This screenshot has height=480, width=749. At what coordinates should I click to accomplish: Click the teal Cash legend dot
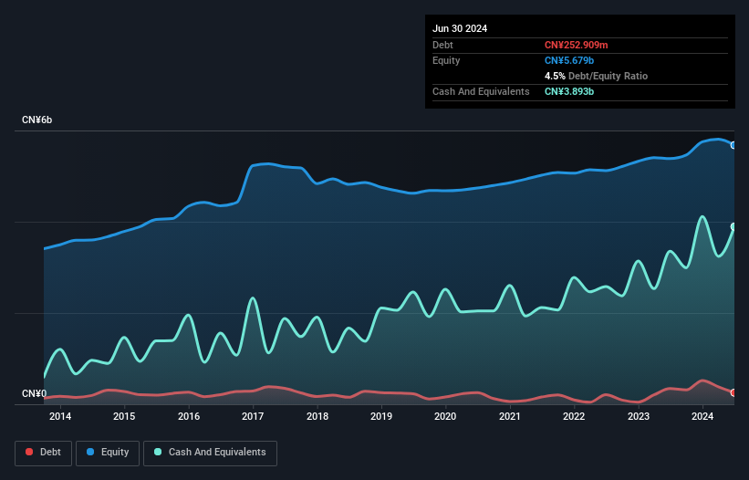pyautogui.click(x=158, y=452)
